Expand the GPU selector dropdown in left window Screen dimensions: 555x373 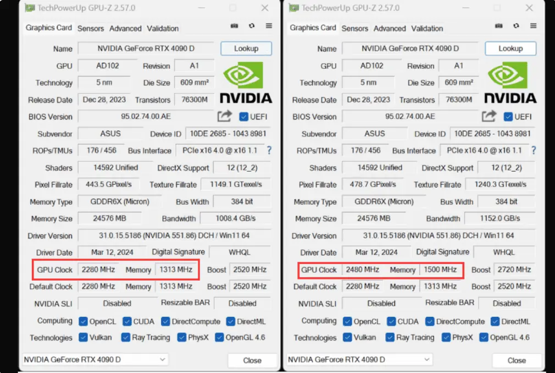(94, 360)
